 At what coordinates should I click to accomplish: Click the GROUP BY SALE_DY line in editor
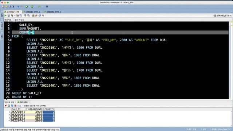pyautogui.click(x=27, y=93)
